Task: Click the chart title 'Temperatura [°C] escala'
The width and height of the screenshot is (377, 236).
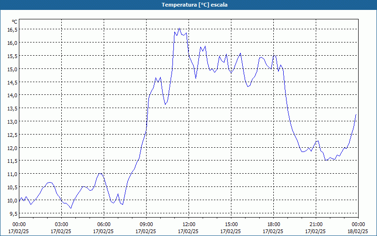Action: (x=195, y=5)
